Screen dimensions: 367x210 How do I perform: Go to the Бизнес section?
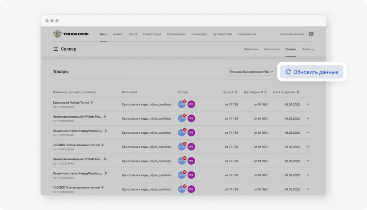118,34
